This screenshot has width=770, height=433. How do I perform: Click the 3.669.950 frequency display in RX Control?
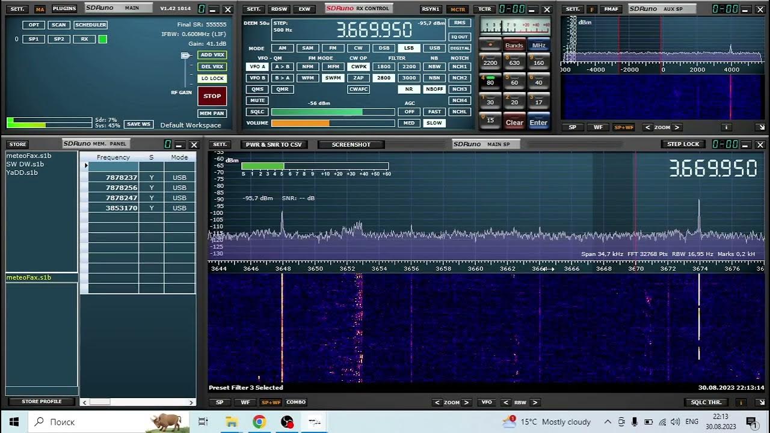[x=374, y=29]
